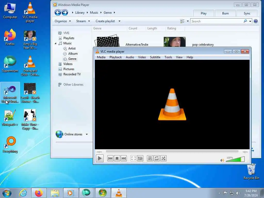This screenshot has width=264, height=198.
Task: Toggle VLC fullscreen mode
Action: [x=134, y=159]
